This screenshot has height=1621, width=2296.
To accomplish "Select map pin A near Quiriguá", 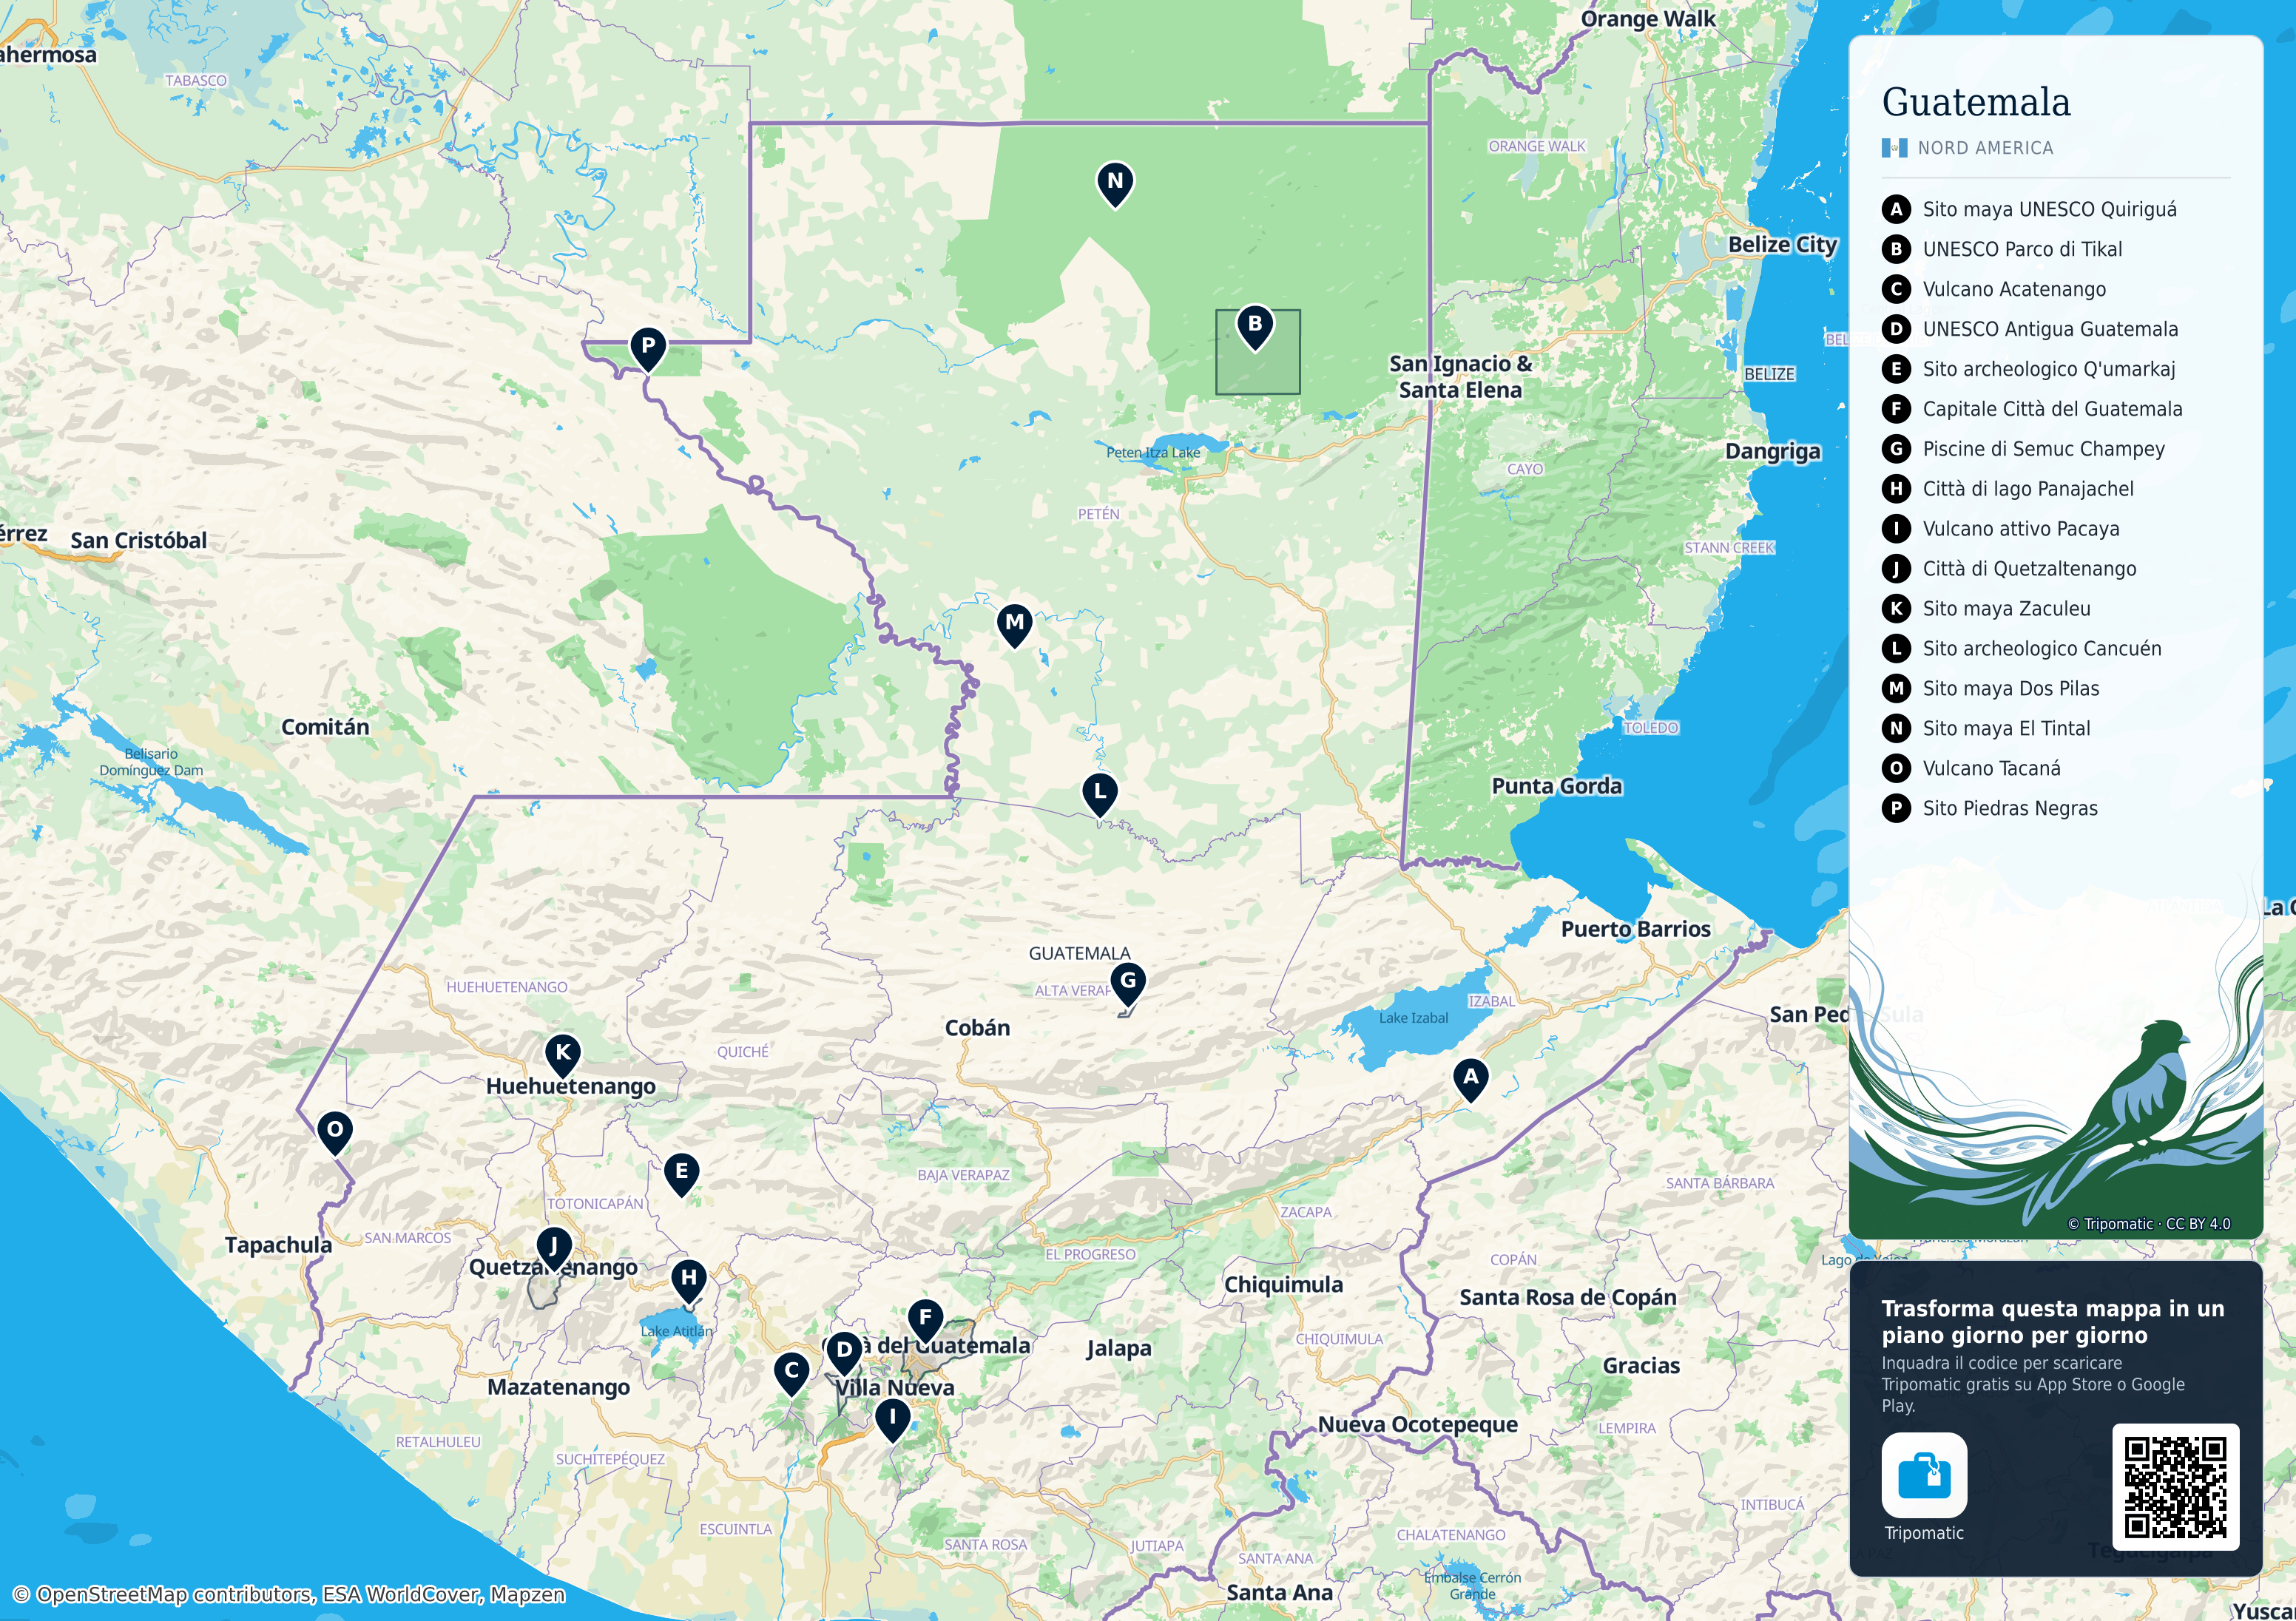I will (1470, 1080).
